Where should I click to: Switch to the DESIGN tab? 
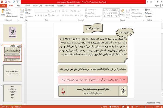click(x=27, y=6)
